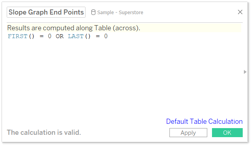
Task: Click the LAST function in the formula
Action: click(76, 36)
